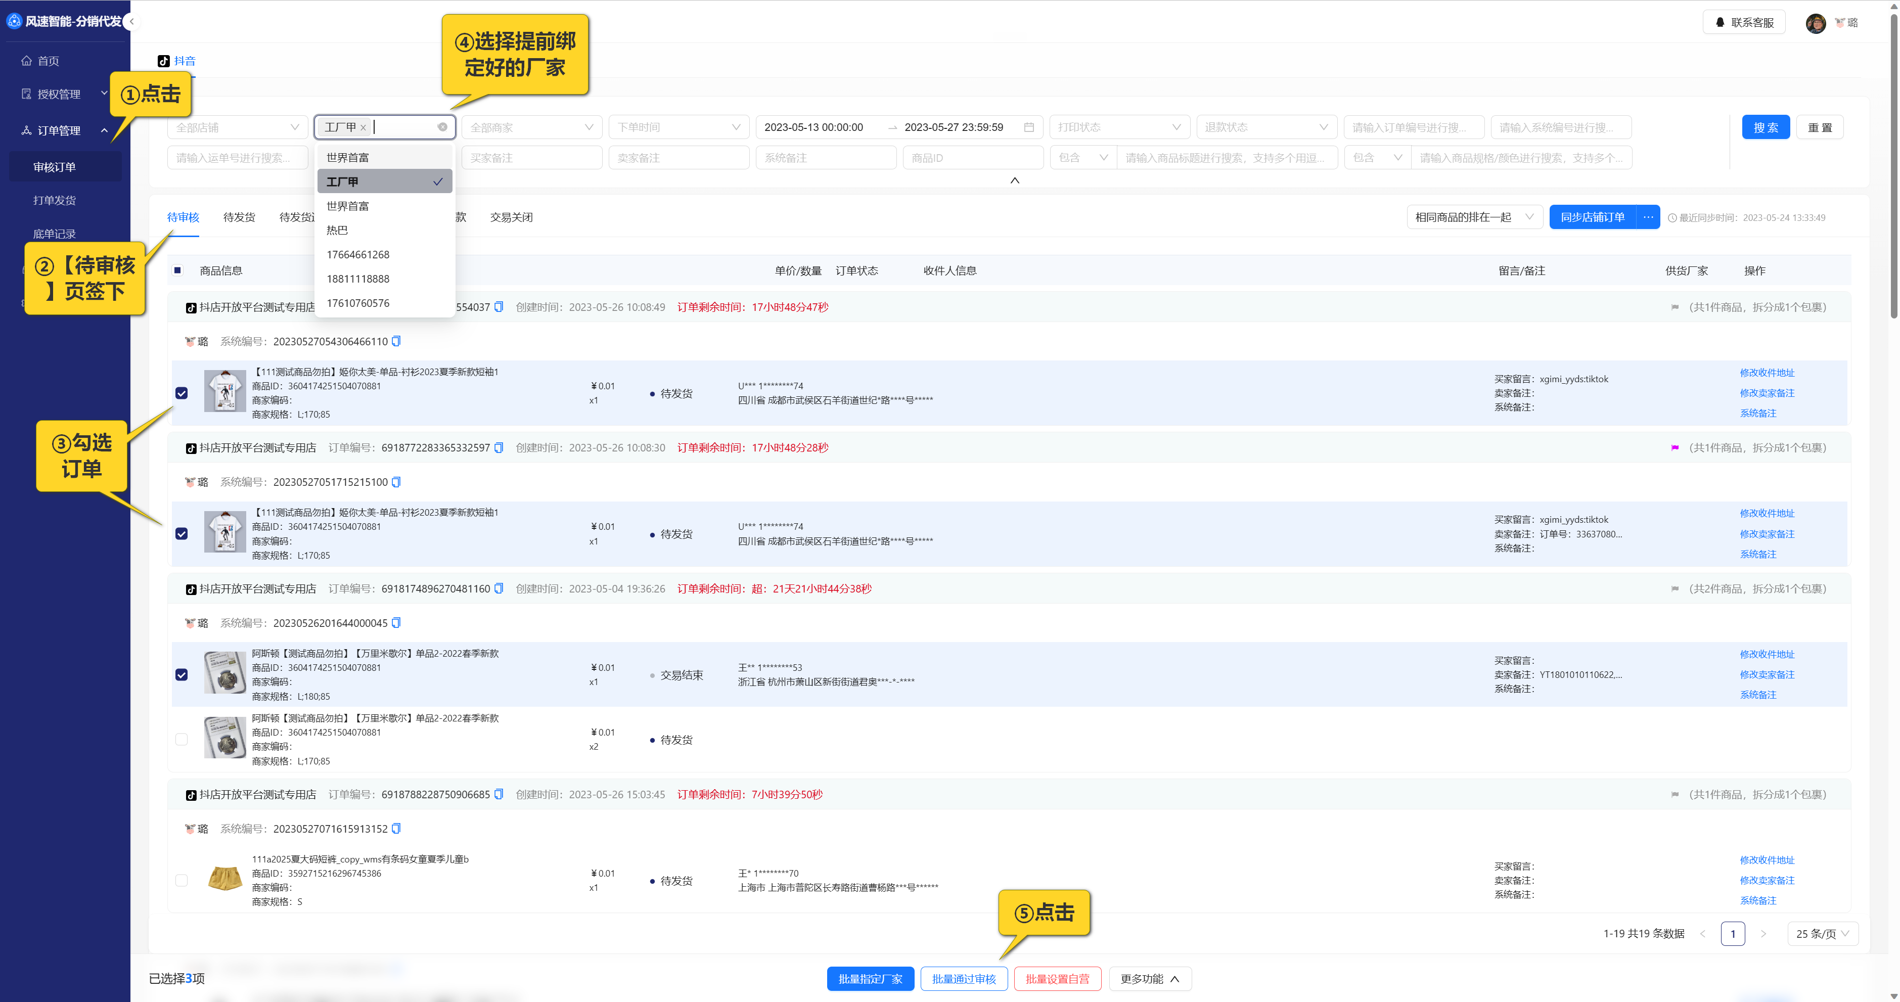Click the pink flag on second order
This screenshot has height=1002, width=1900.
1675,447
